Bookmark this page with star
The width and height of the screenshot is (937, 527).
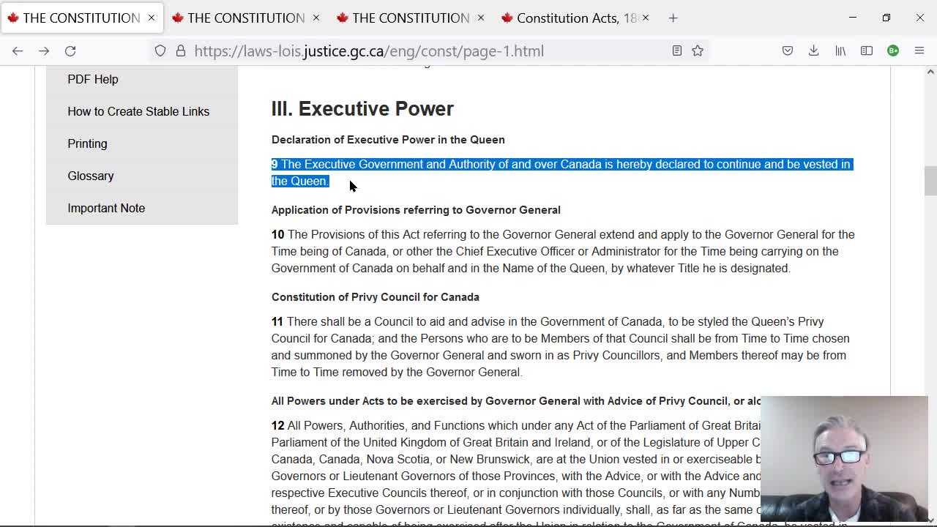(x=698, y=51)
